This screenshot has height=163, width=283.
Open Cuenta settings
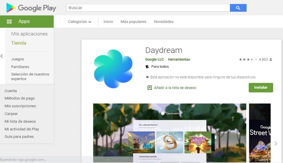(x=11, y=91)
